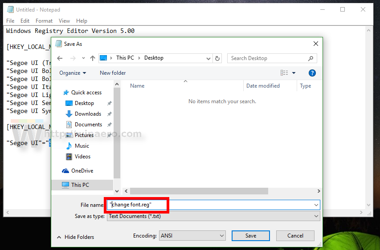
Task: Open the Encoding ANSI dropdown
Action: tap(192, 235)
